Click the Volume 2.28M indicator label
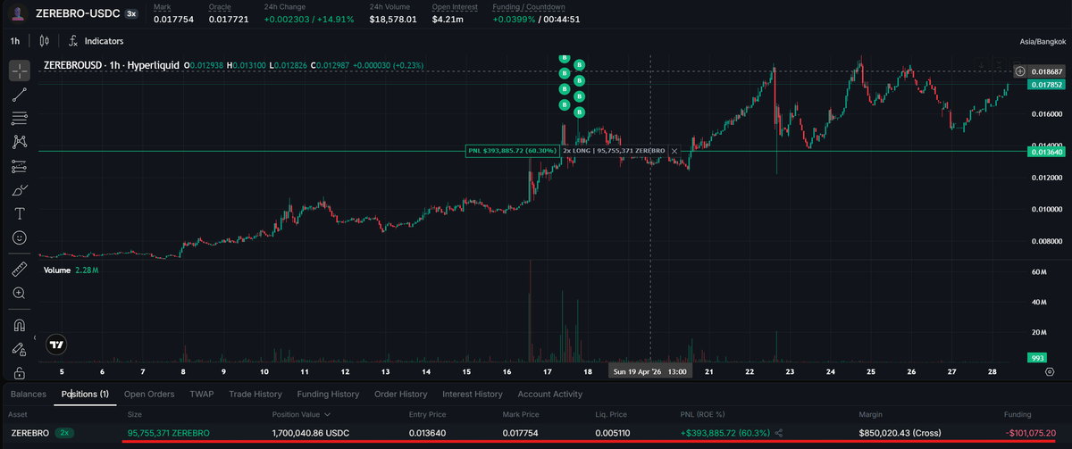The image size is (1072, 449). click(71, 270)
